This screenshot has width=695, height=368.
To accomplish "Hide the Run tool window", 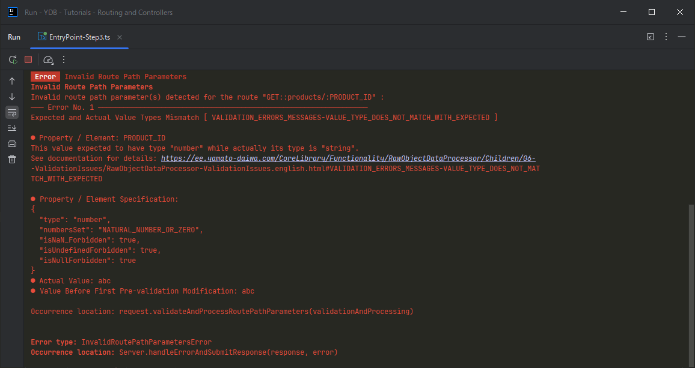I will 682,37.
